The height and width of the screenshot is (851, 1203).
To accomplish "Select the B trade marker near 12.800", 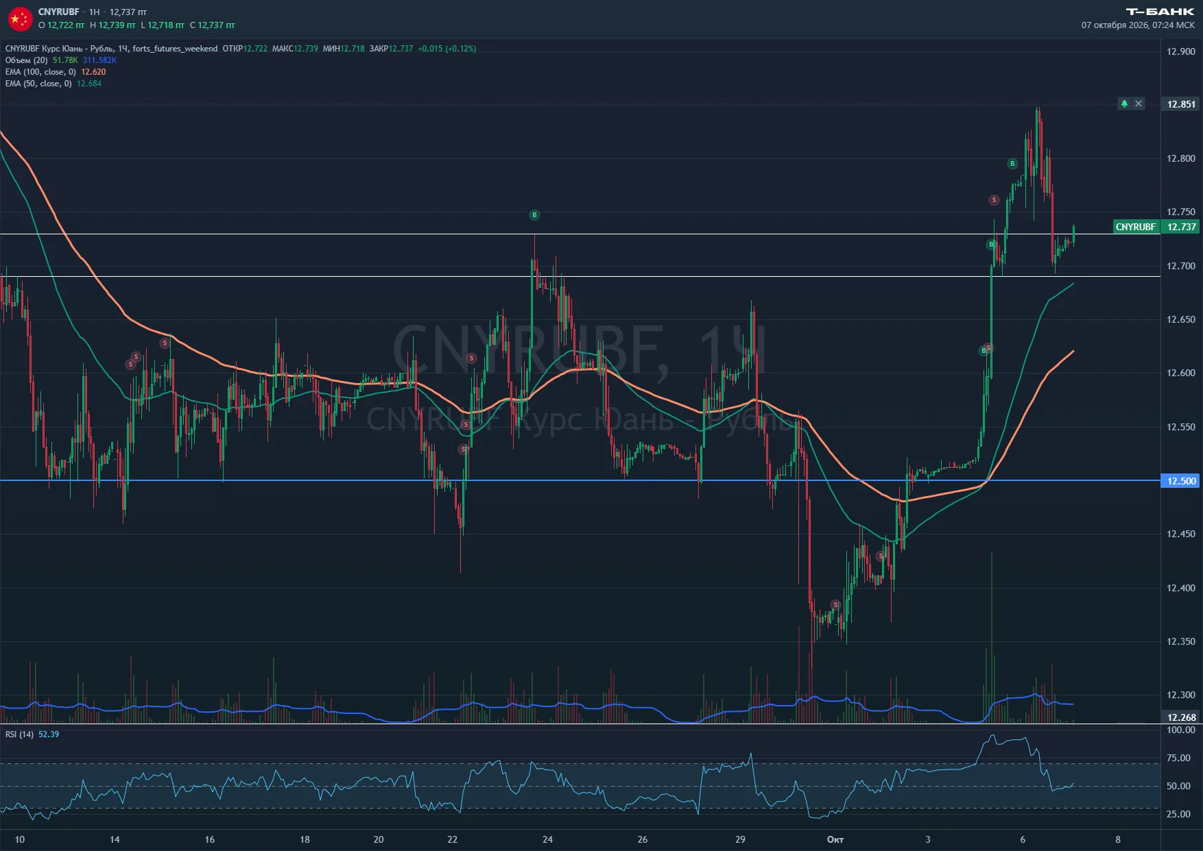I will 1012,164.
